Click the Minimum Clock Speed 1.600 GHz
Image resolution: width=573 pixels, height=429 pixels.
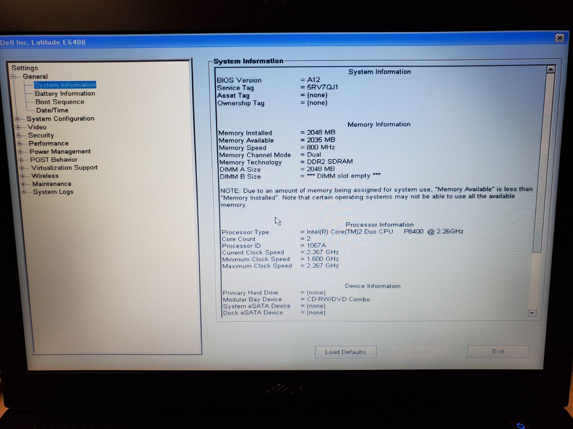pos(323,259)
